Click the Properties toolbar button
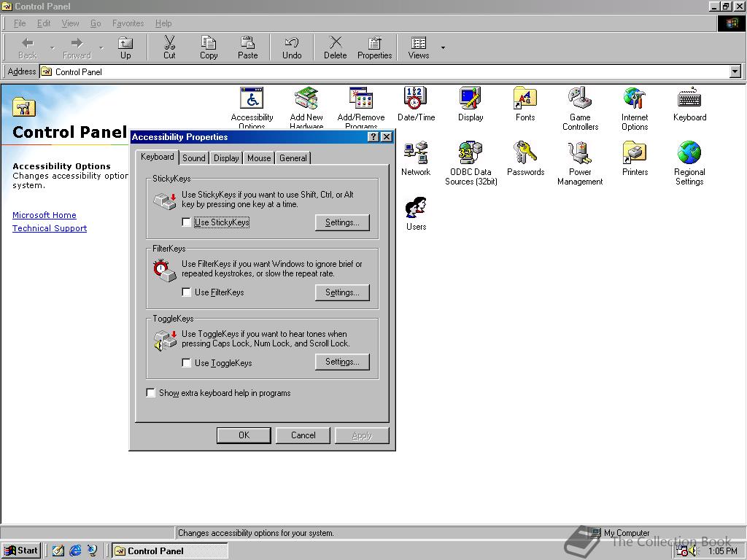747x560 pixels. click(x=374, y=47)
